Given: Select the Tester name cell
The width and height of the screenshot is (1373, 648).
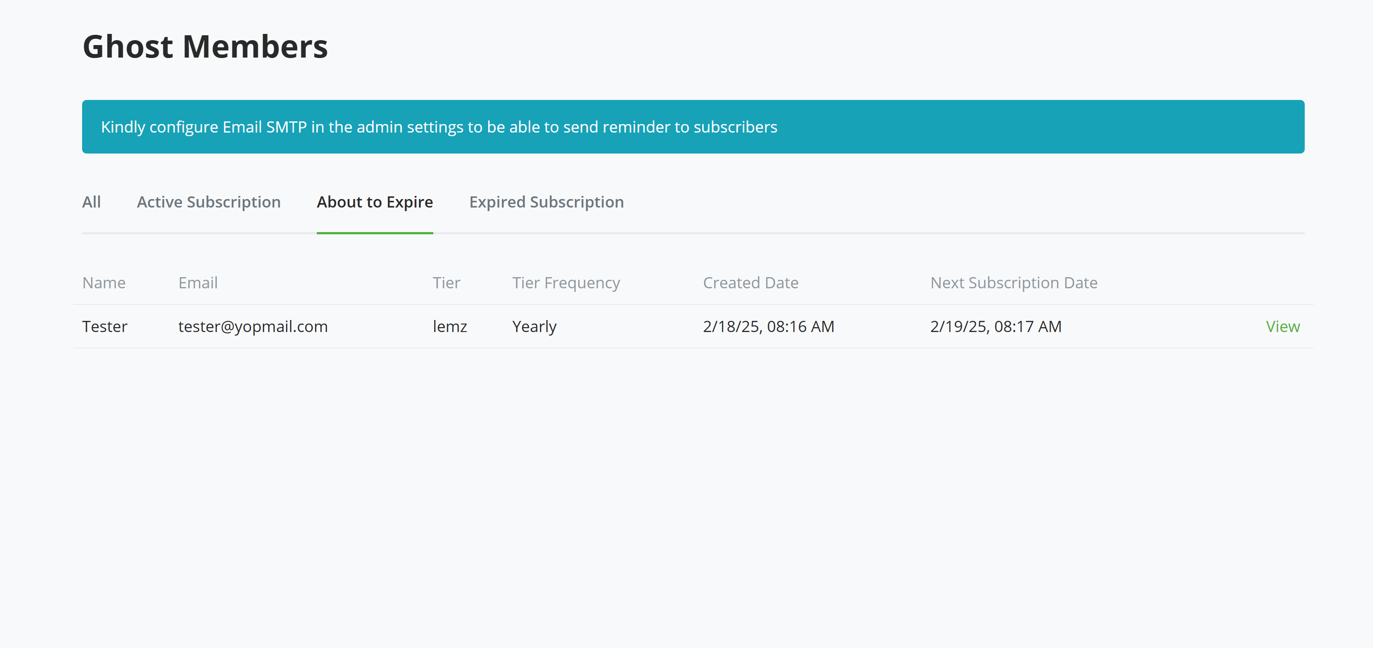Looking at the screenshot, I should coord(104,326).
